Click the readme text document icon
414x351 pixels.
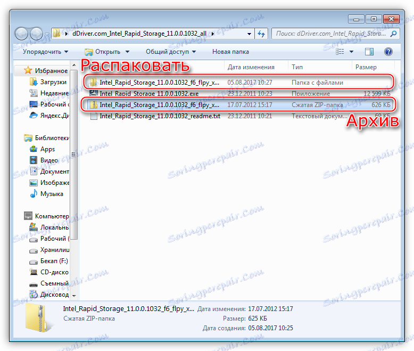click(x=94, y=116)
